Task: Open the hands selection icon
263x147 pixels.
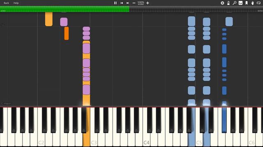Action: pyautogui.click(x=252, y=3)
